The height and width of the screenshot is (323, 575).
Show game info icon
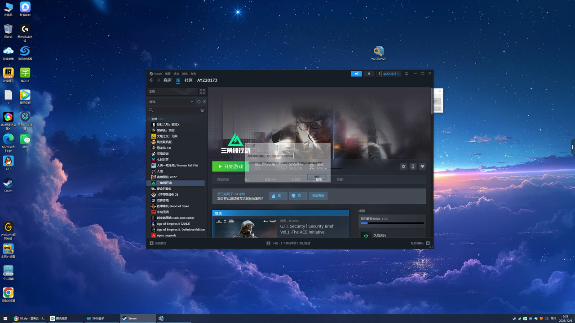pyautogui.click(x=413, y=166)
